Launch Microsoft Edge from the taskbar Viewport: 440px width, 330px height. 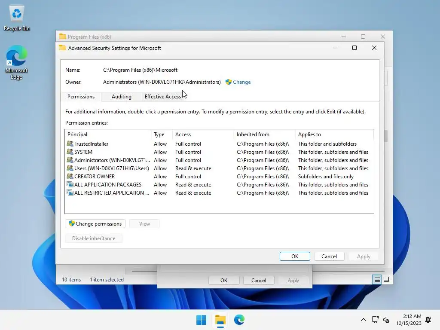tap(239, 320)
